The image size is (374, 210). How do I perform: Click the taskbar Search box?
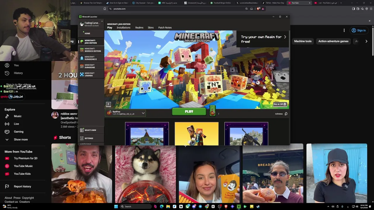136,206
